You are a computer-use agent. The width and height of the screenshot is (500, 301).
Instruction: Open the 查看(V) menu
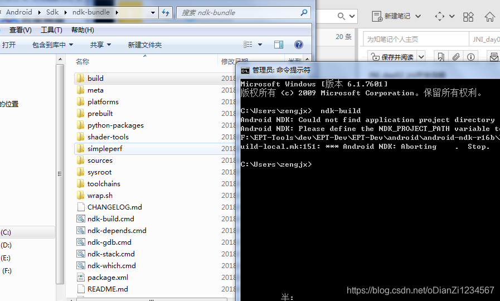[21, 30]
